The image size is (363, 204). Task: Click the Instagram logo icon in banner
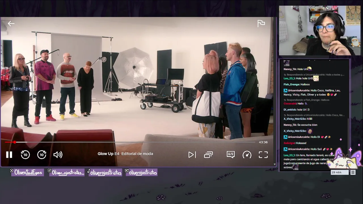coord(49,171)
